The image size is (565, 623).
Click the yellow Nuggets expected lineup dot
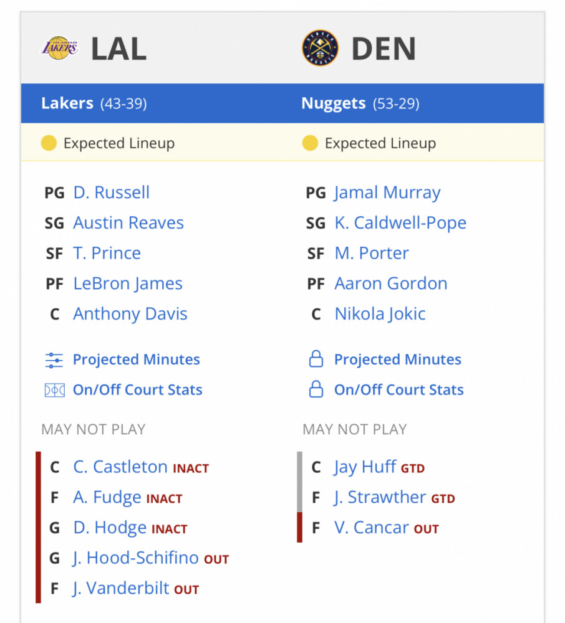(310, 143)
